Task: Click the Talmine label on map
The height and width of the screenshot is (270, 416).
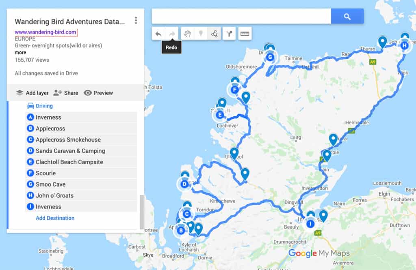Action: 293,58
